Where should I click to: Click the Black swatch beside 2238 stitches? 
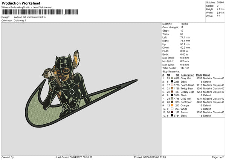click(172, 82)
